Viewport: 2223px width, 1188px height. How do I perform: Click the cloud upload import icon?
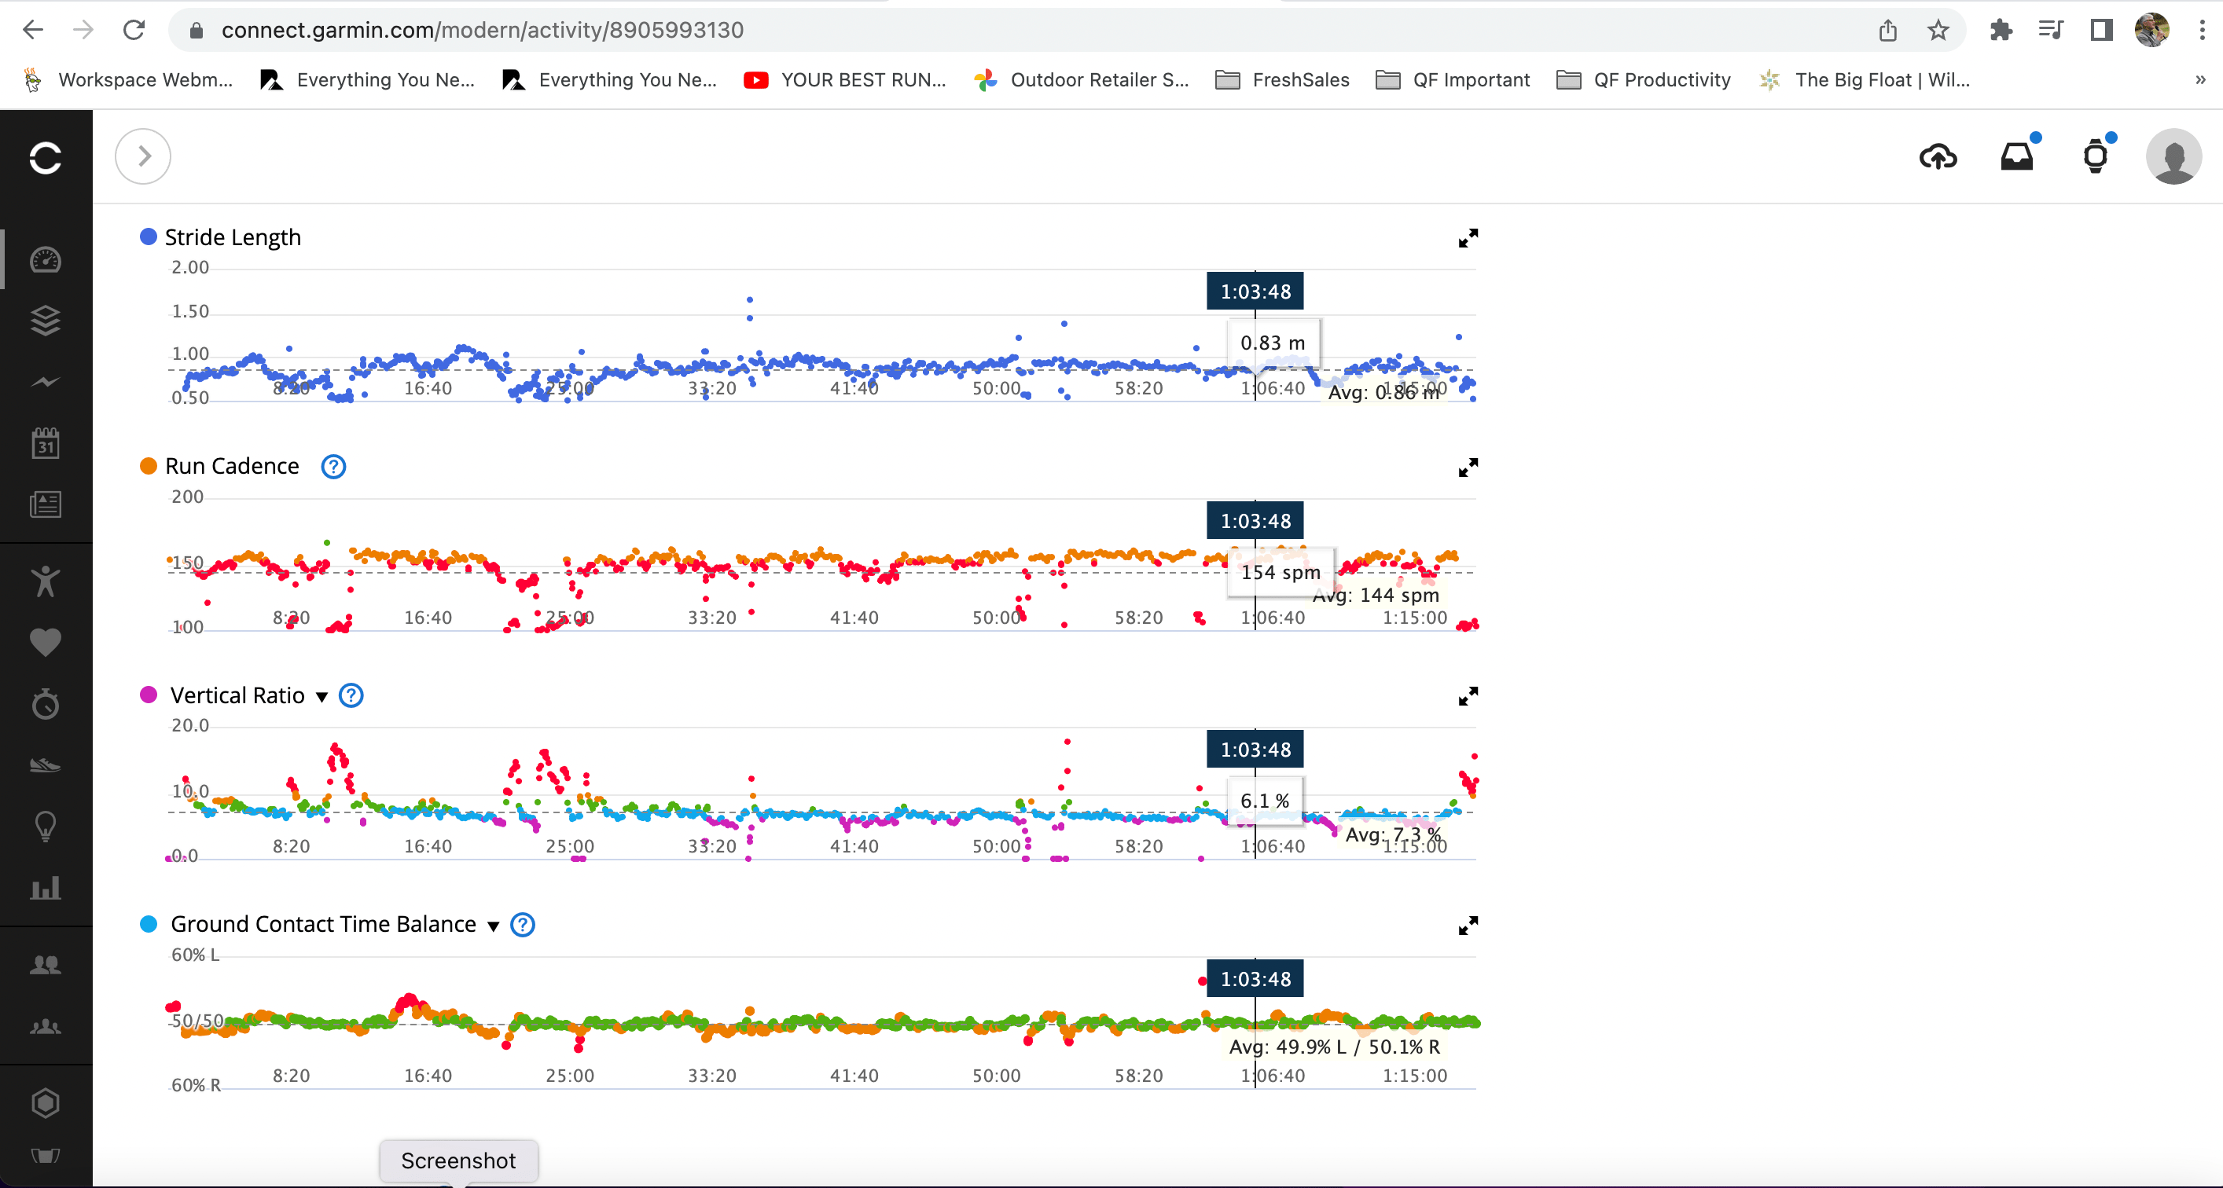tap(1938, 157)
